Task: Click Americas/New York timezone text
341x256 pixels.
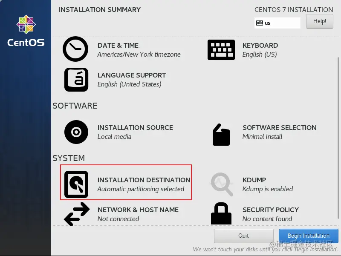Action: point(139,55)
